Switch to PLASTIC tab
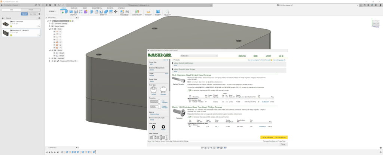This screenshot has height=155, width=383. point(110,8)
